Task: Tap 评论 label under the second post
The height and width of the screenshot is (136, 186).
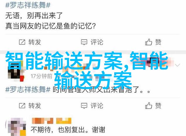Action: pyautogui.click(x=97, y=106)
